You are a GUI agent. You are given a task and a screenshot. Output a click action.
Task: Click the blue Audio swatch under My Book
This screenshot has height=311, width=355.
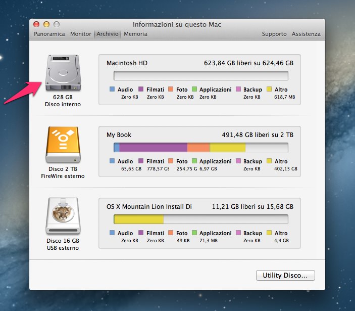pos(112,161)
